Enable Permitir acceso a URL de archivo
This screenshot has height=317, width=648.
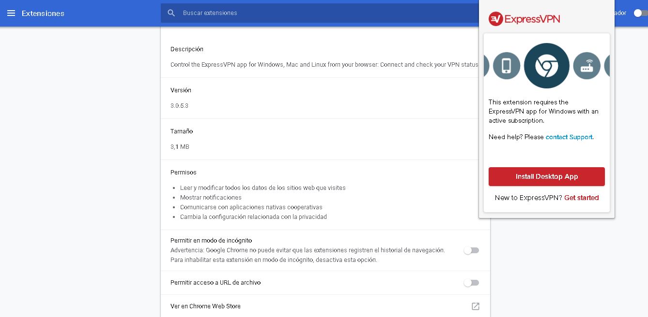coord(471,283)
